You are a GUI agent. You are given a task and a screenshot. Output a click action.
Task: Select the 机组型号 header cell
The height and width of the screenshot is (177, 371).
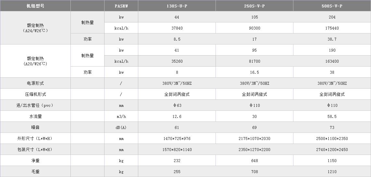(x=35, y=6)
